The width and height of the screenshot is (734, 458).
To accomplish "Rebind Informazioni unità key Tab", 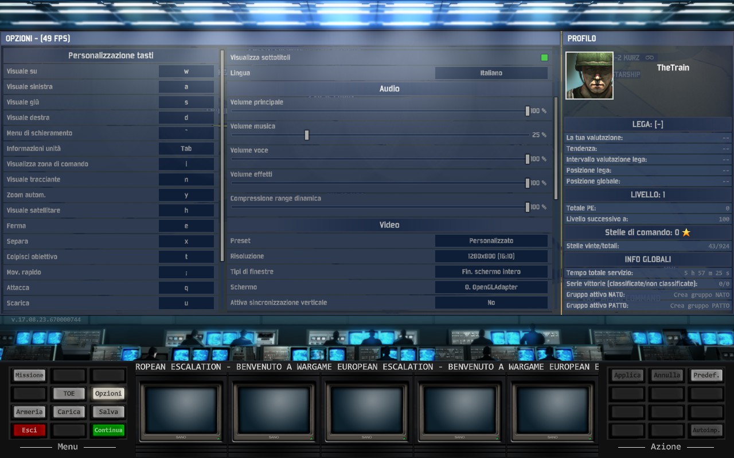I will [186, 149].
